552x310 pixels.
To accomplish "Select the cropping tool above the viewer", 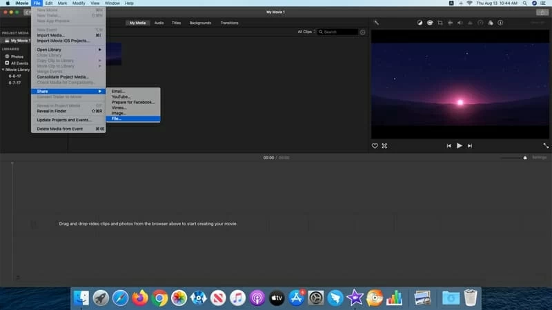I will [x=440, y=23].
